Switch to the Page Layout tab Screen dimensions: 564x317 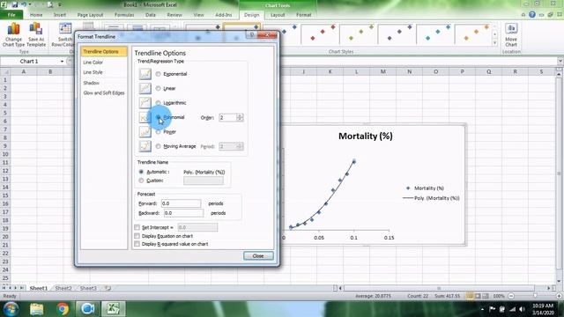90,15
